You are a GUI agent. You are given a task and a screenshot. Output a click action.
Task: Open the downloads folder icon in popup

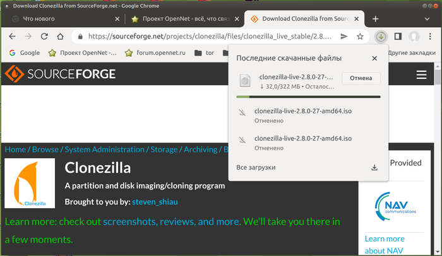pyautogui.click(x=374, y=168)
